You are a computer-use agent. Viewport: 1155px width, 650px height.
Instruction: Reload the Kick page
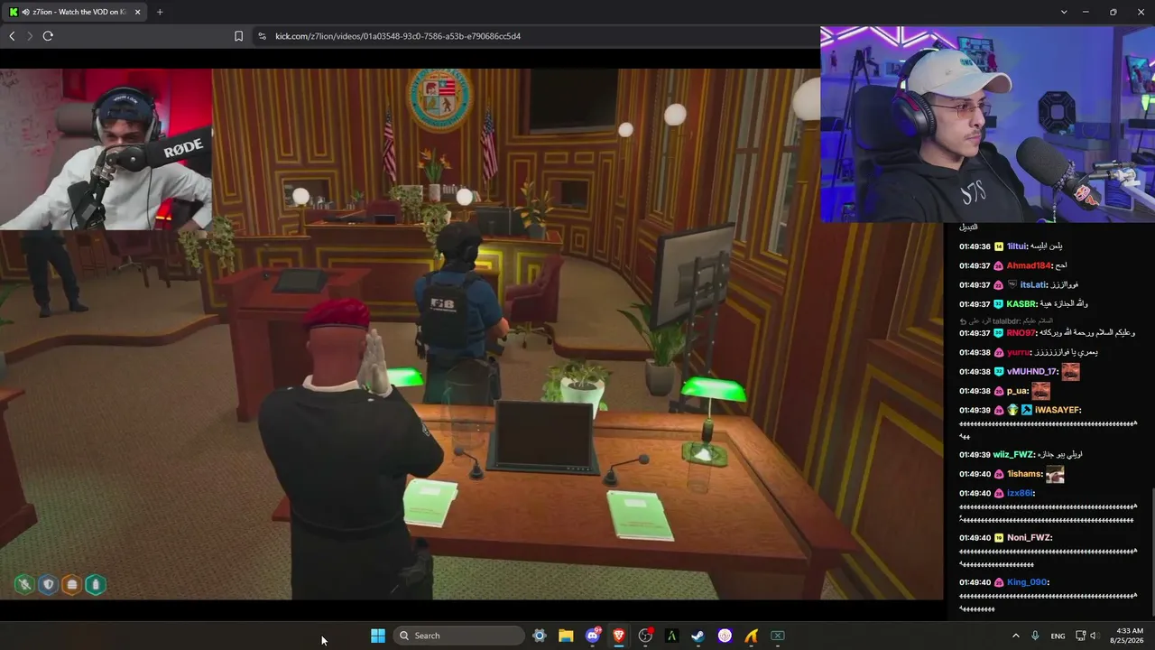point(48,36)
